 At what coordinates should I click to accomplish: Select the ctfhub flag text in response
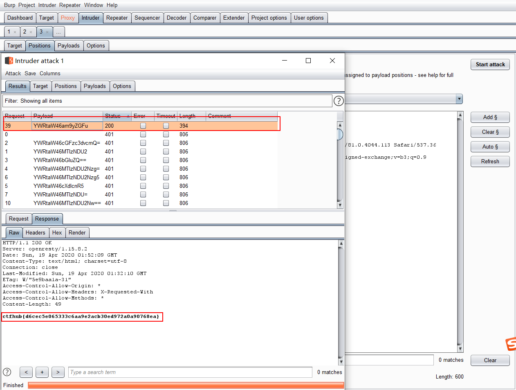click(x=81, y=316)
